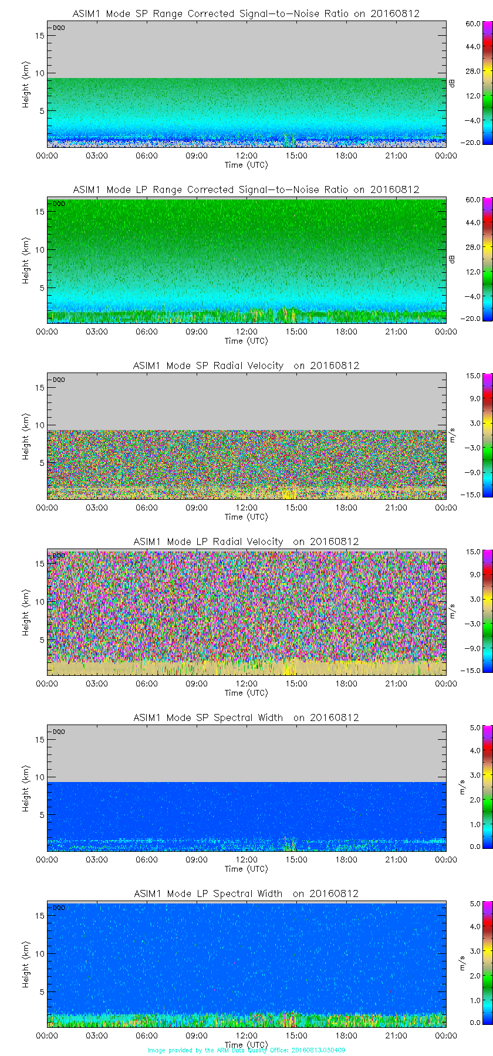Click gray no-data region in SP Radial Velocity plot

click(246, 402)
